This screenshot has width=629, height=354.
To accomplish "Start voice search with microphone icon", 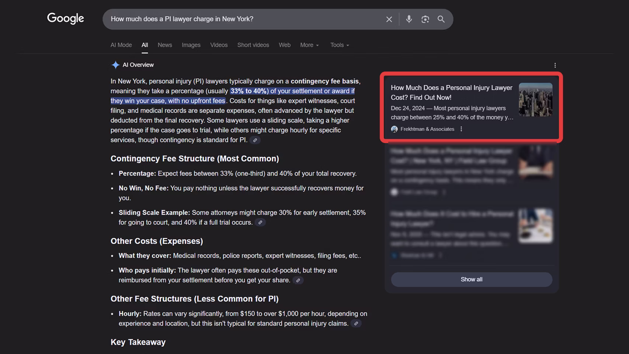I will [409, 19].
